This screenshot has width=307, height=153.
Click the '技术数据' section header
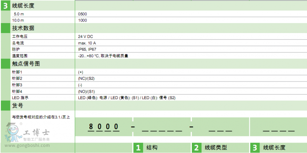click(x=23, y=28)
